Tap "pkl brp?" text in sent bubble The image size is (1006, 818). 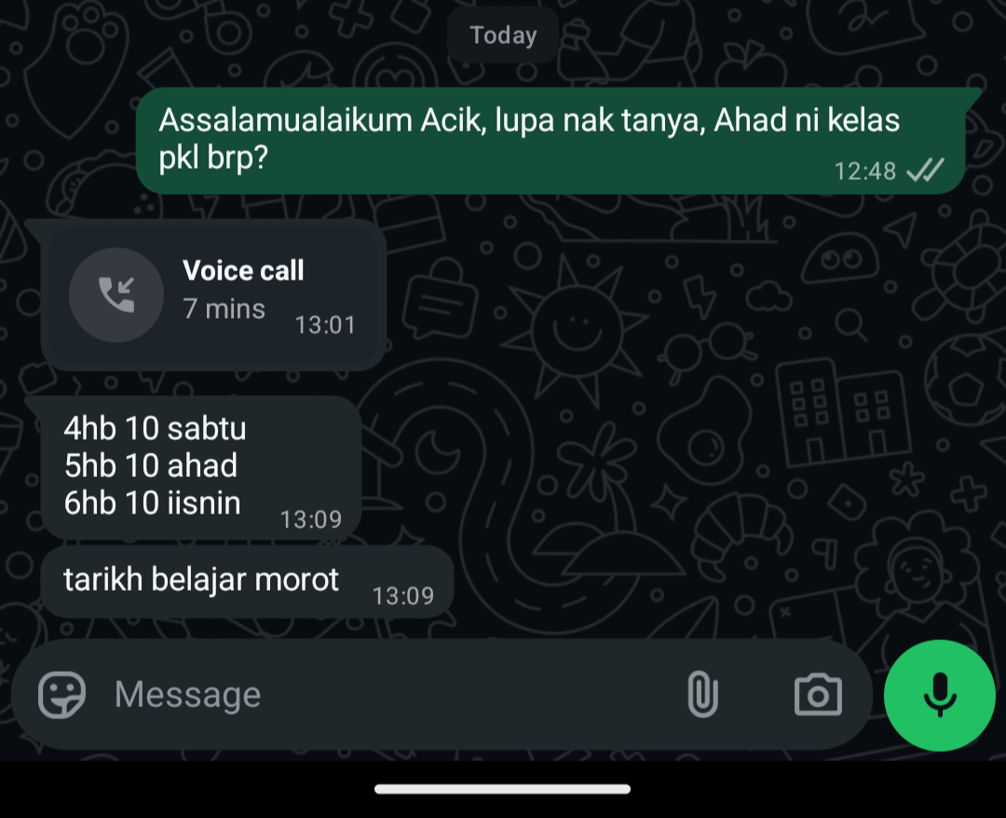pos(213,157)
